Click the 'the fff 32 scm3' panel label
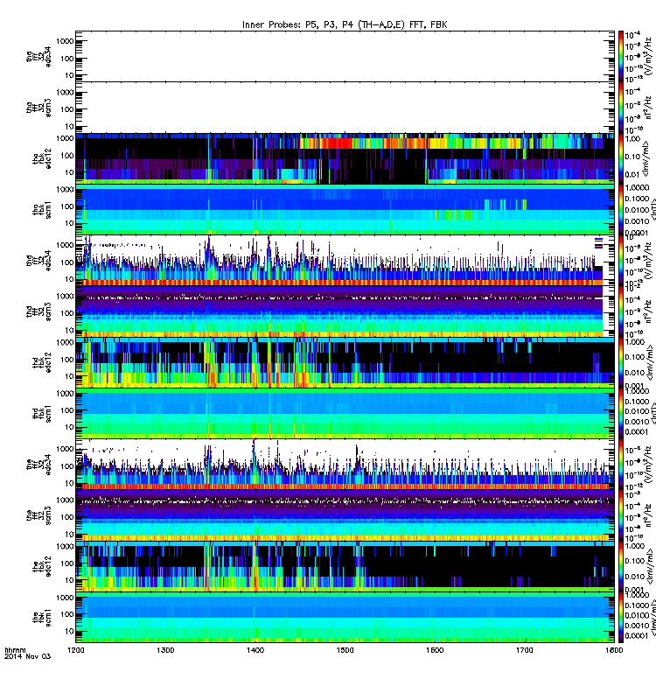 pos(38,515)
